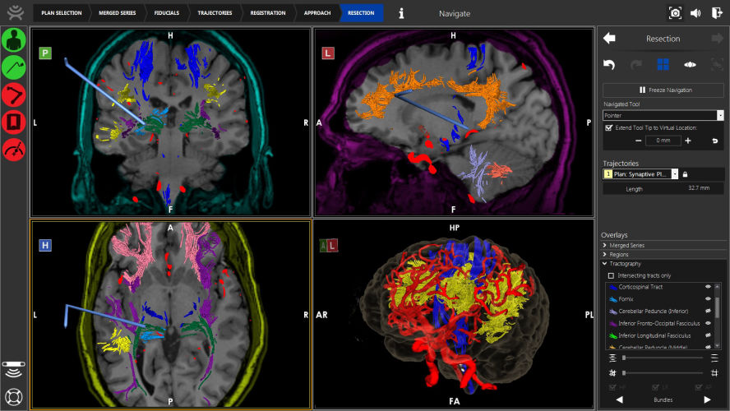Switch to the Trajectories step tab

click(x=214, y=13)
